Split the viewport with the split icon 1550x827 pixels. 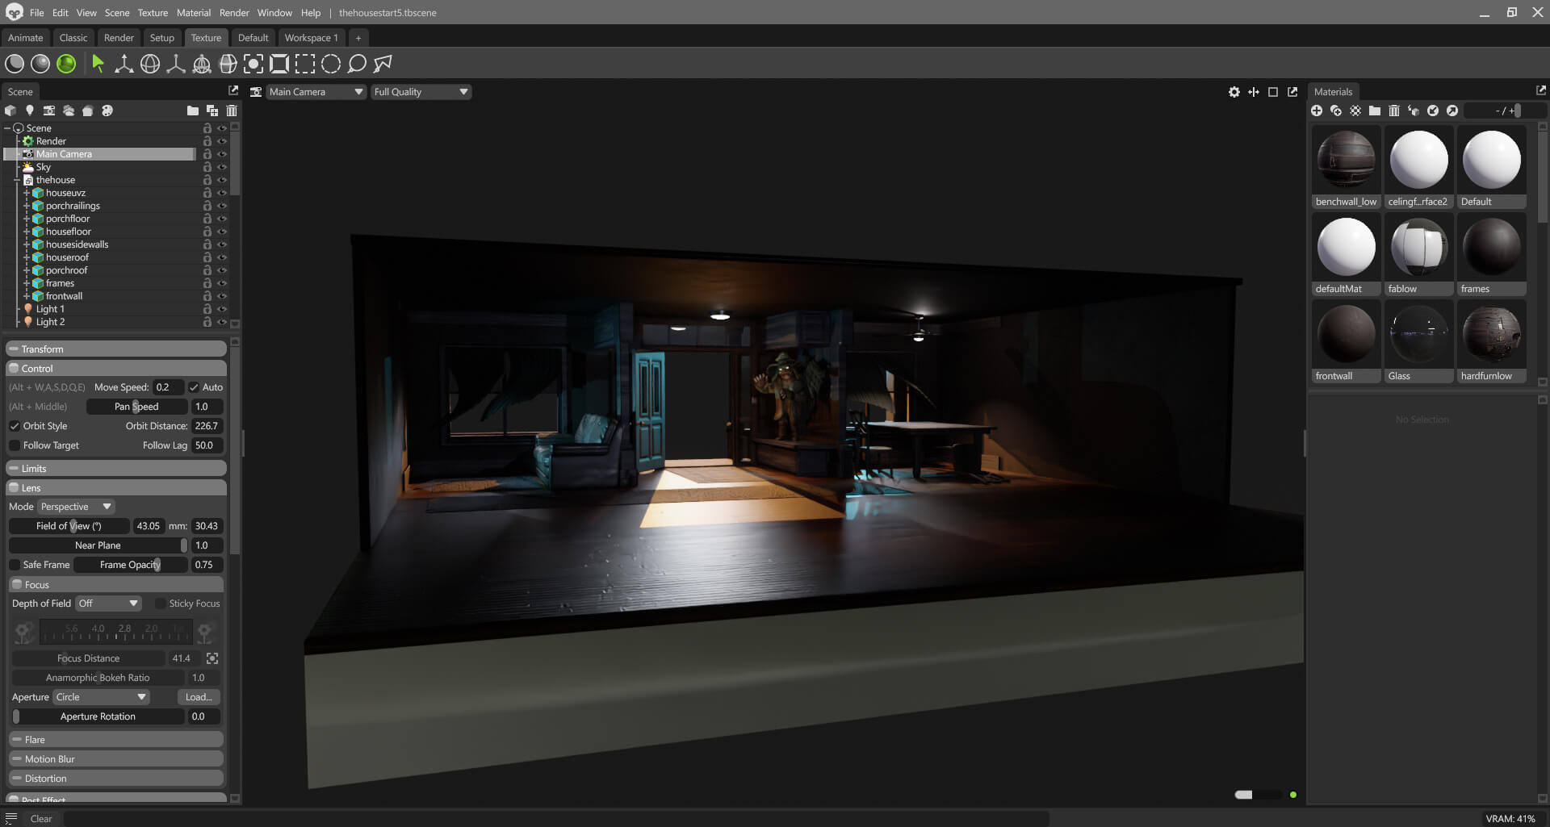coord(1254,92)
